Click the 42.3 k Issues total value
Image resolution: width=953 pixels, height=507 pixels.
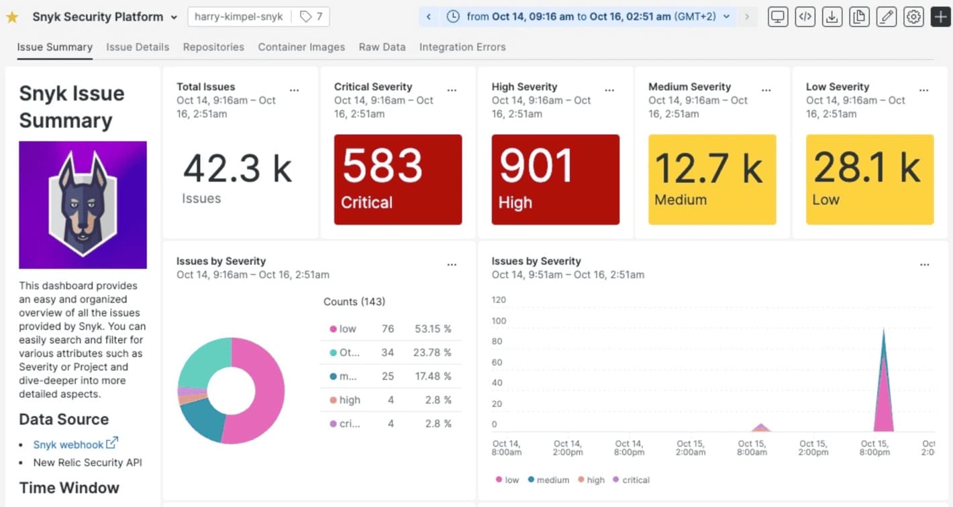click(x=237, y=168)
